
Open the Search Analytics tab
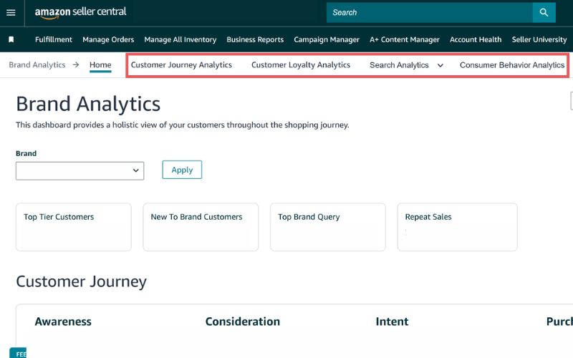point(399,65)
